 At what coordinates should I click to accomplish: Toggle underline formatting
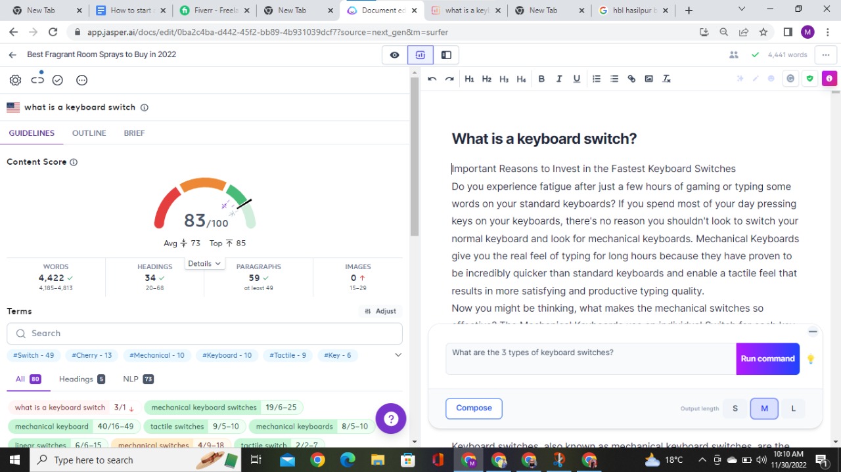577,79
